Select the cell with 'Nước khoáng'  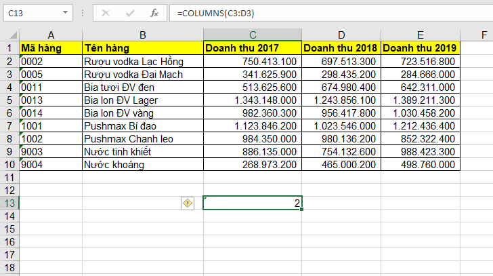[x=142, y=164]
